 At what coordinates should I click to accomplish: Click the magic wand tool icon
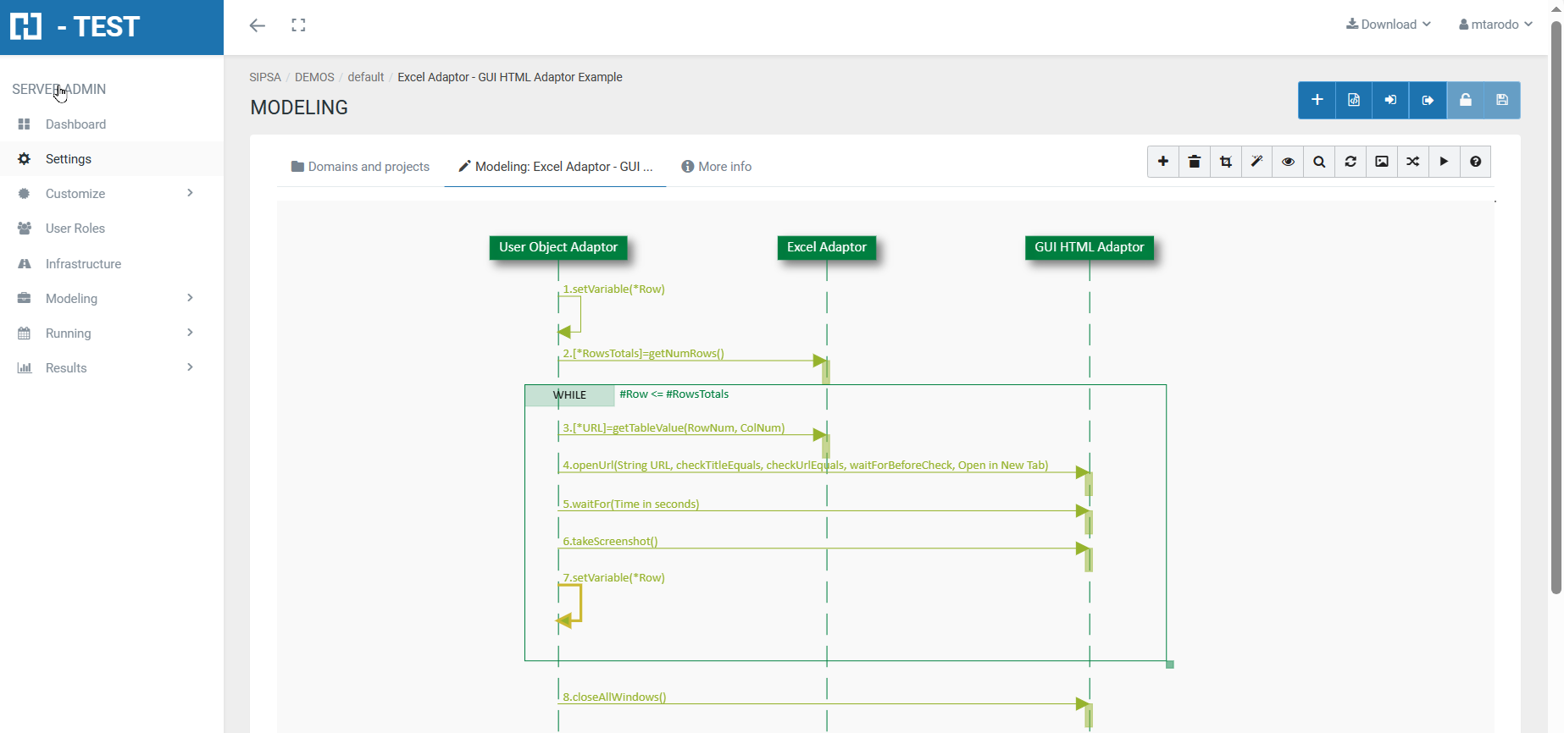pyautogui.click(x=1257, y=162)
